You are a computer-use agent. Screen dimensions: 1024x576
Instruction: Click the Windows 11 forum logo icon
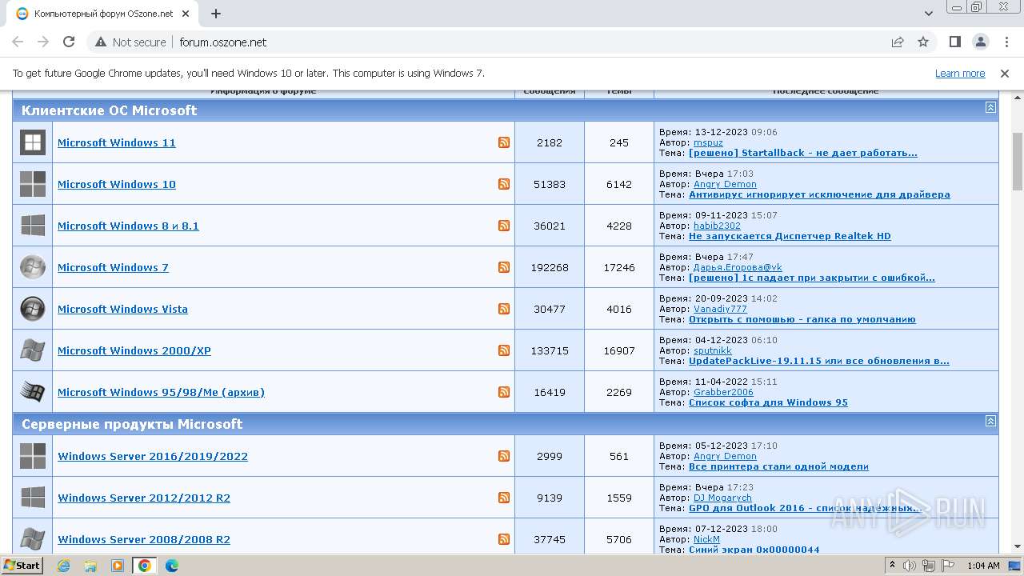click(x=33, y=142)
